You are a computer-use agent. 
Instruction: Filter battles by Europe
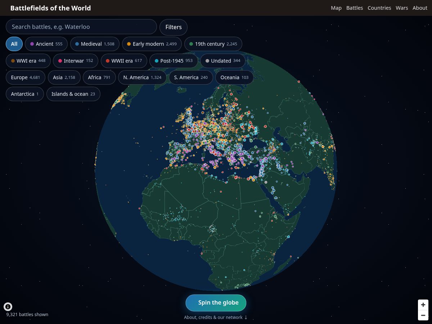click(x=26, y=77)
